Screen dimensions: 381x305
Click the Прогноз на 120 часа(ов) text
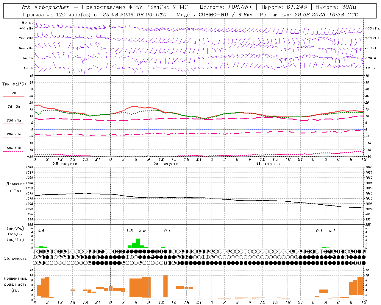pyautogui.click(x=57, y=15)
